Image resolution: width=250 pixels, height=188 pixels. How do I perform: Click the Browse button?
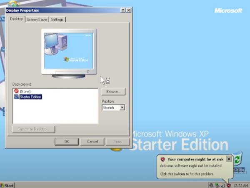[x=113, y=92]
